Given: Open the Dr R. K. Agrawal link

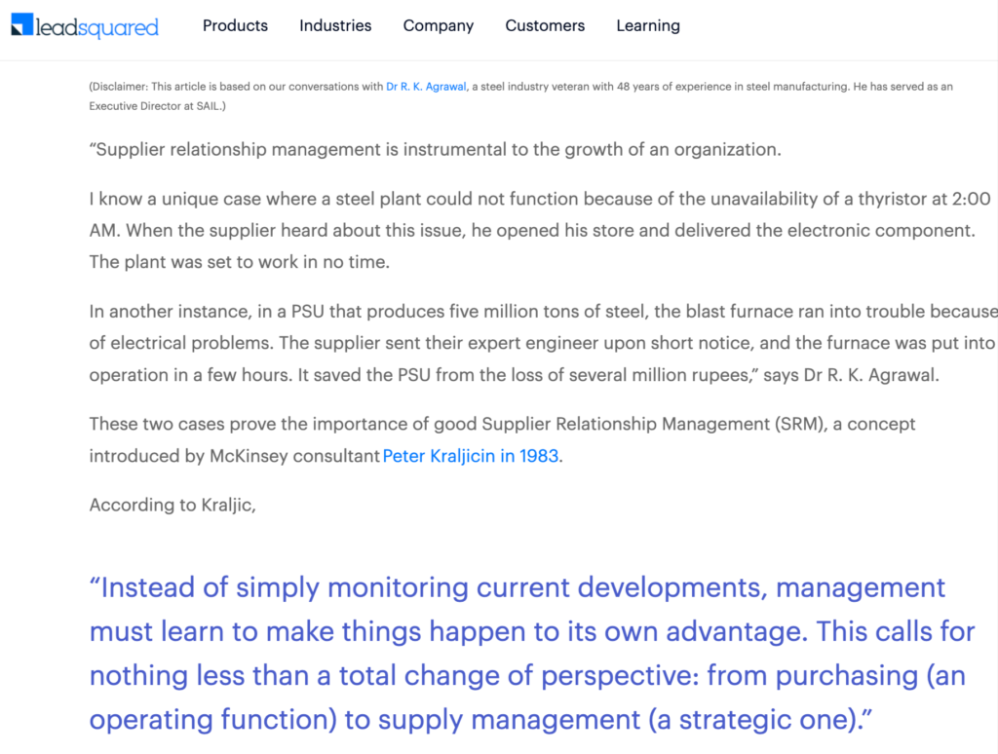Looking at the screenshot, I should 426,87.
